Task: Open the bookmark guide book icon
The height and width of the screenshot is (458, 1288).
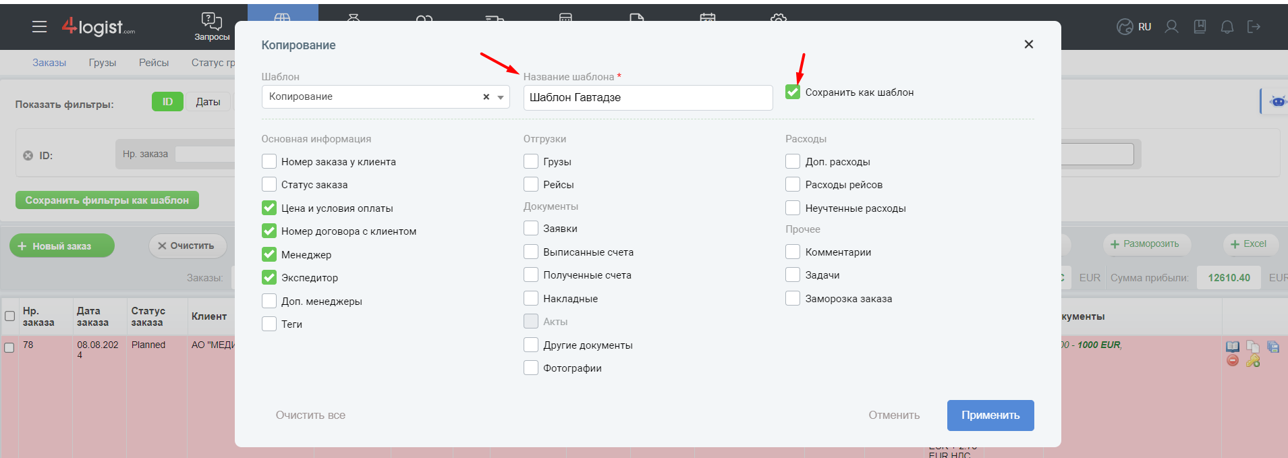Action: tap(1200, 27)
